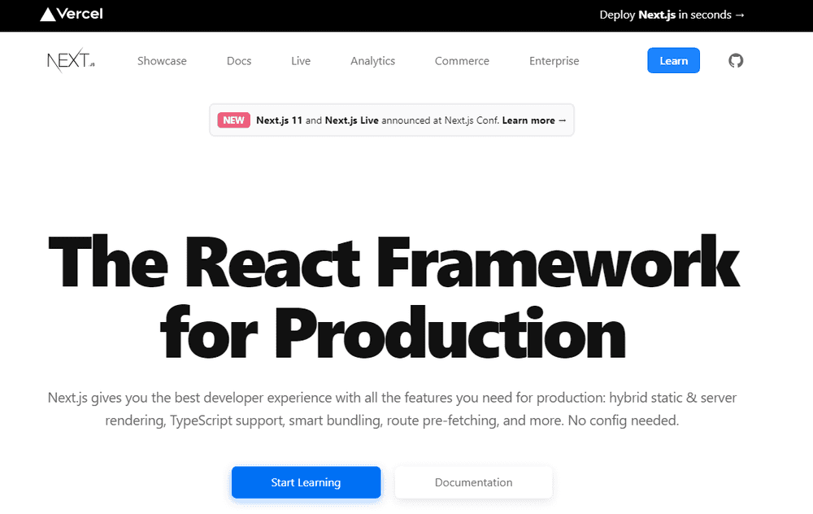
Task: Open the Live nav item
Action: tap(301, 61)
